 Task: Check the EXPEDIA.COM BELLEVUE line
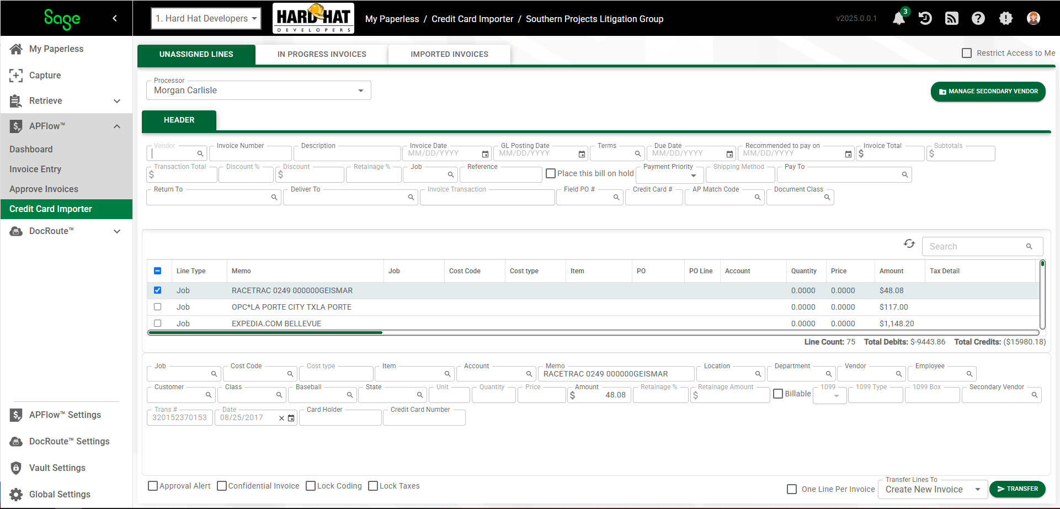(157, 323)
